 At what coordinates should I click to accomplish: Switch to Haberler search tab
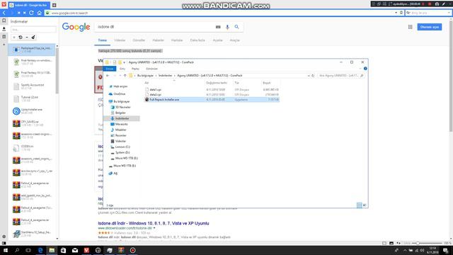(x=158, y=40)
